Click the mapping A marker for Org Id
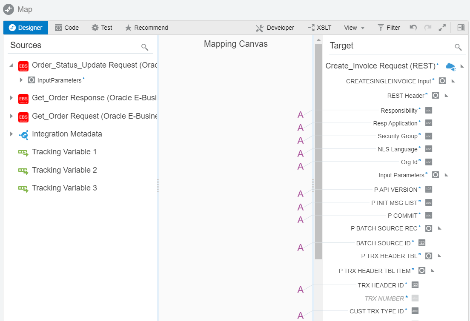Image resolution: width=470 pixels, height=321 pixels. click(x=300, y=167)
